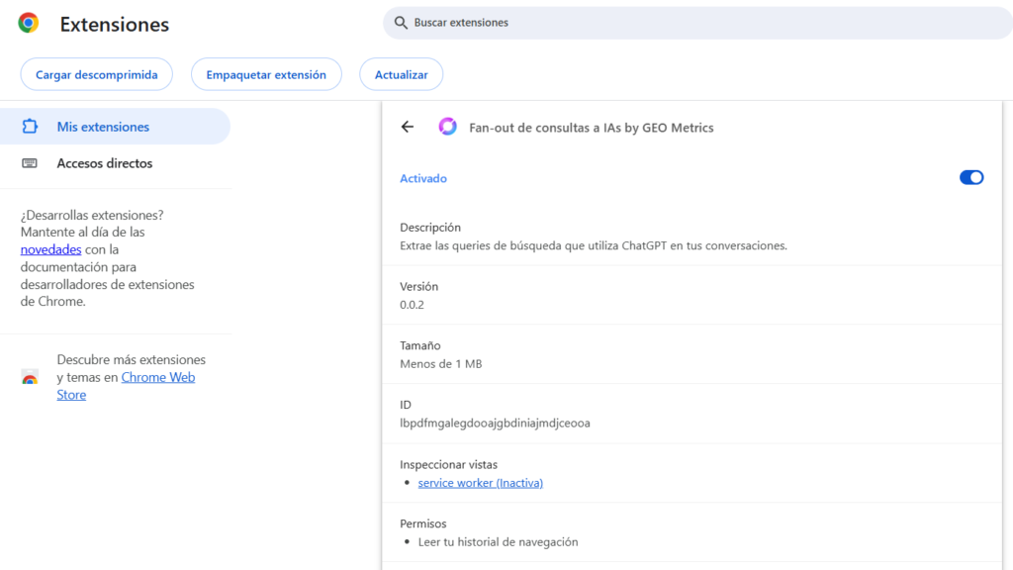
Task: Click the extension ID string
Action: coord(495,424)
